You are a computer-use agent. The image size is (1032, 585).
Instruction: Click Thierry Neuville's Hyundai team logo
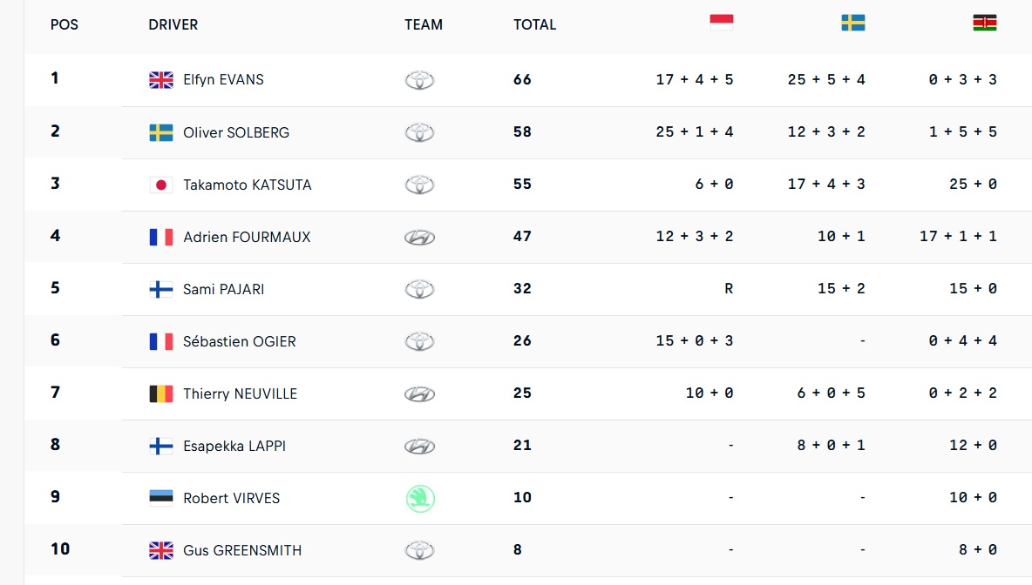click(420, 393)
